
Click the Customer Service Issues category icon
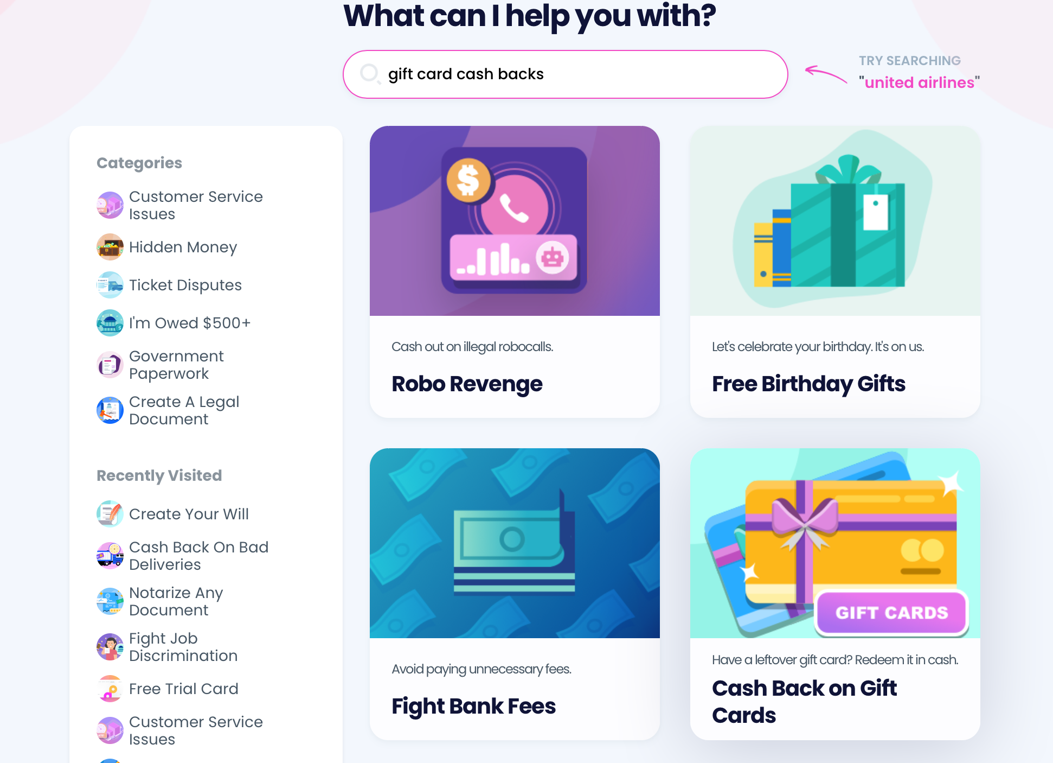pos(110,205)
